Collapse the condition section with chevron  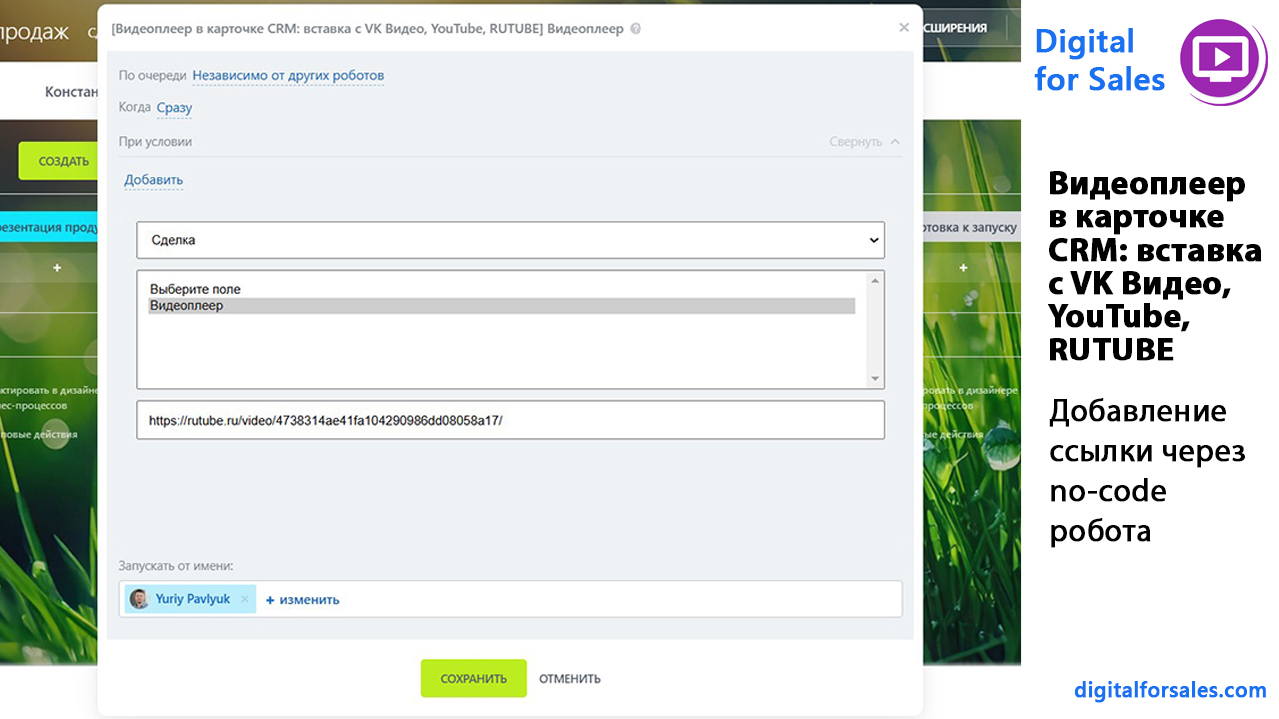pyautogui.click(x=865, y=142)
